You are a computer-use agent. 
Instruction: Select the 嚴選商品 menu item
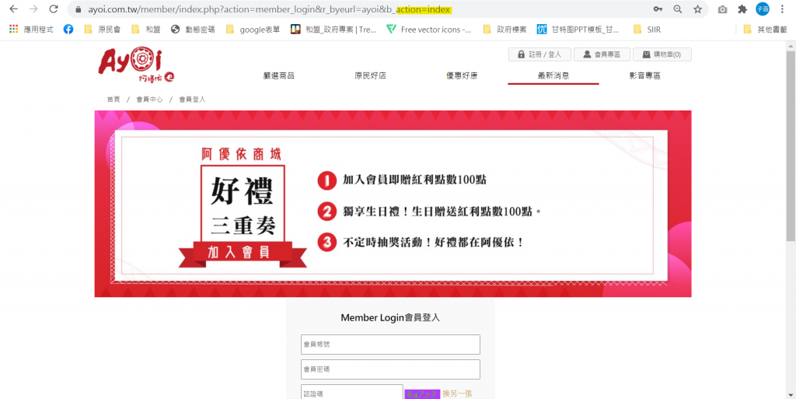(279, 75)
